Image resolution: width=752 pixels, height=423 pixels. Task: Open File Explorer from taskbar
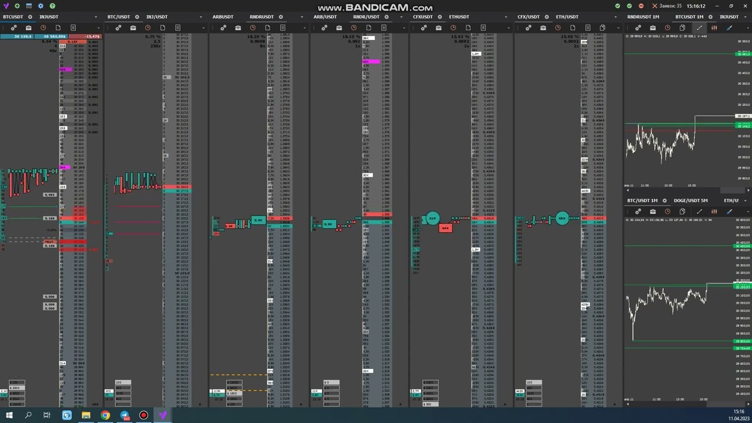point(86,415)
